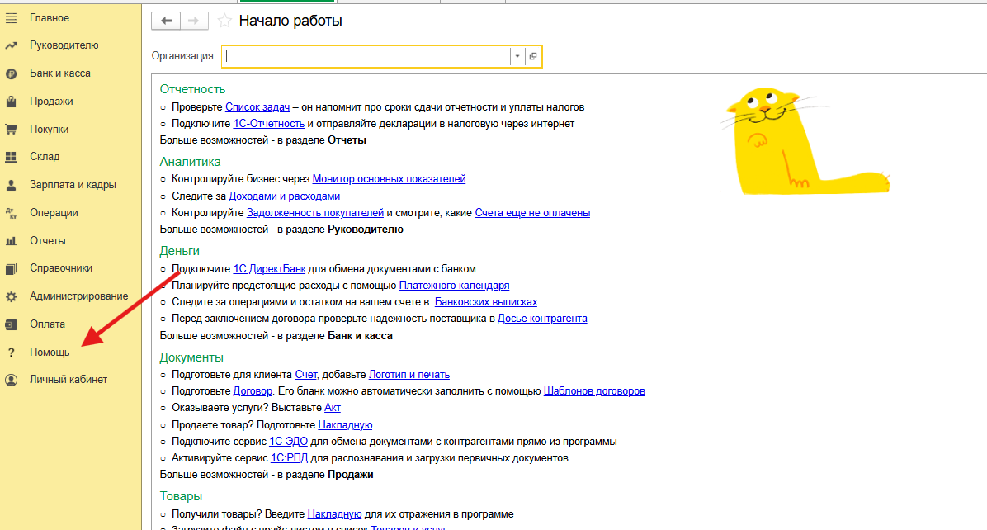Click the Банк и касса coin icon
This screenshot has width=987, height=530.
point(12,73)
